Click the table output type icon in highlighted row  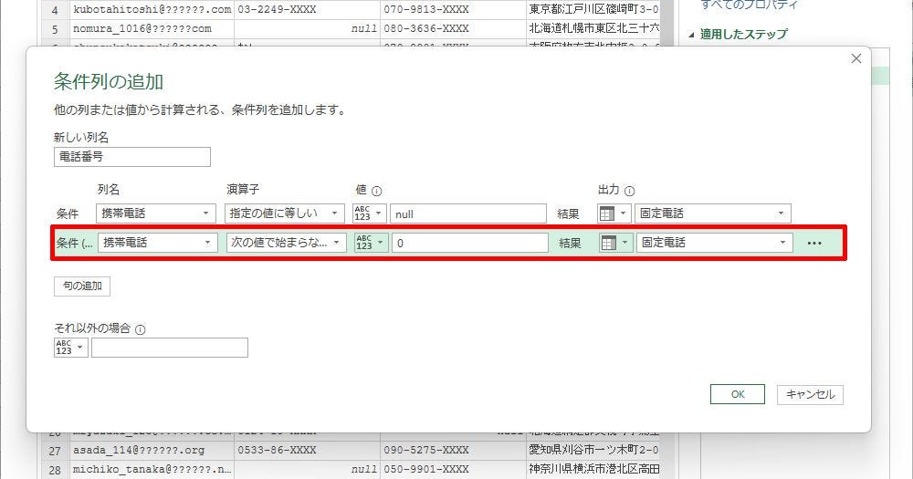coord(609,243)
